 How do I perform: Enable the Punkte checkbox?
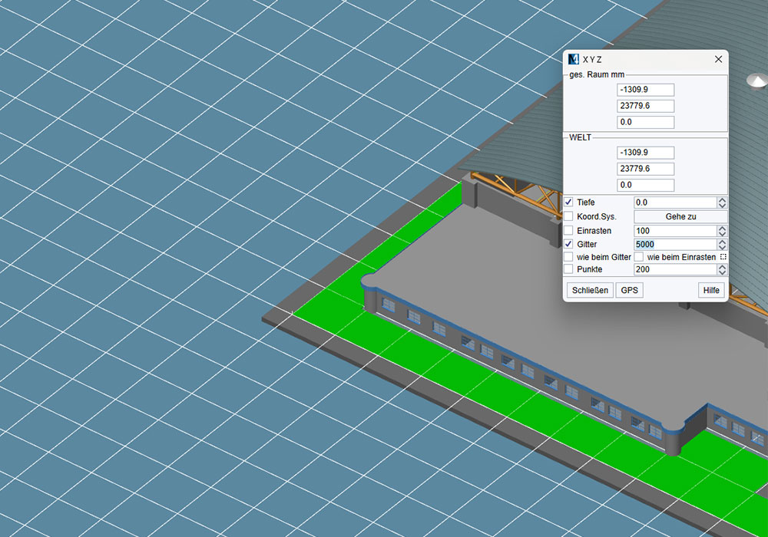coord(568,269)
